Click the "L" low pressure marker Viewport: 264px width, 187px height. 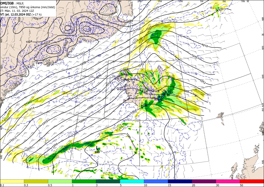point(97,148)
